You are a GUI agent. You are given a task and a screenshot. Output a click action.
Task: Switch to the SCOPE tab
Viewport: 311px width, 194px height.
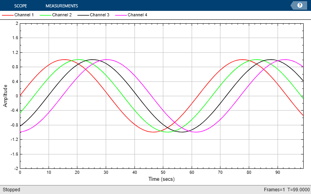pos(21,6)
